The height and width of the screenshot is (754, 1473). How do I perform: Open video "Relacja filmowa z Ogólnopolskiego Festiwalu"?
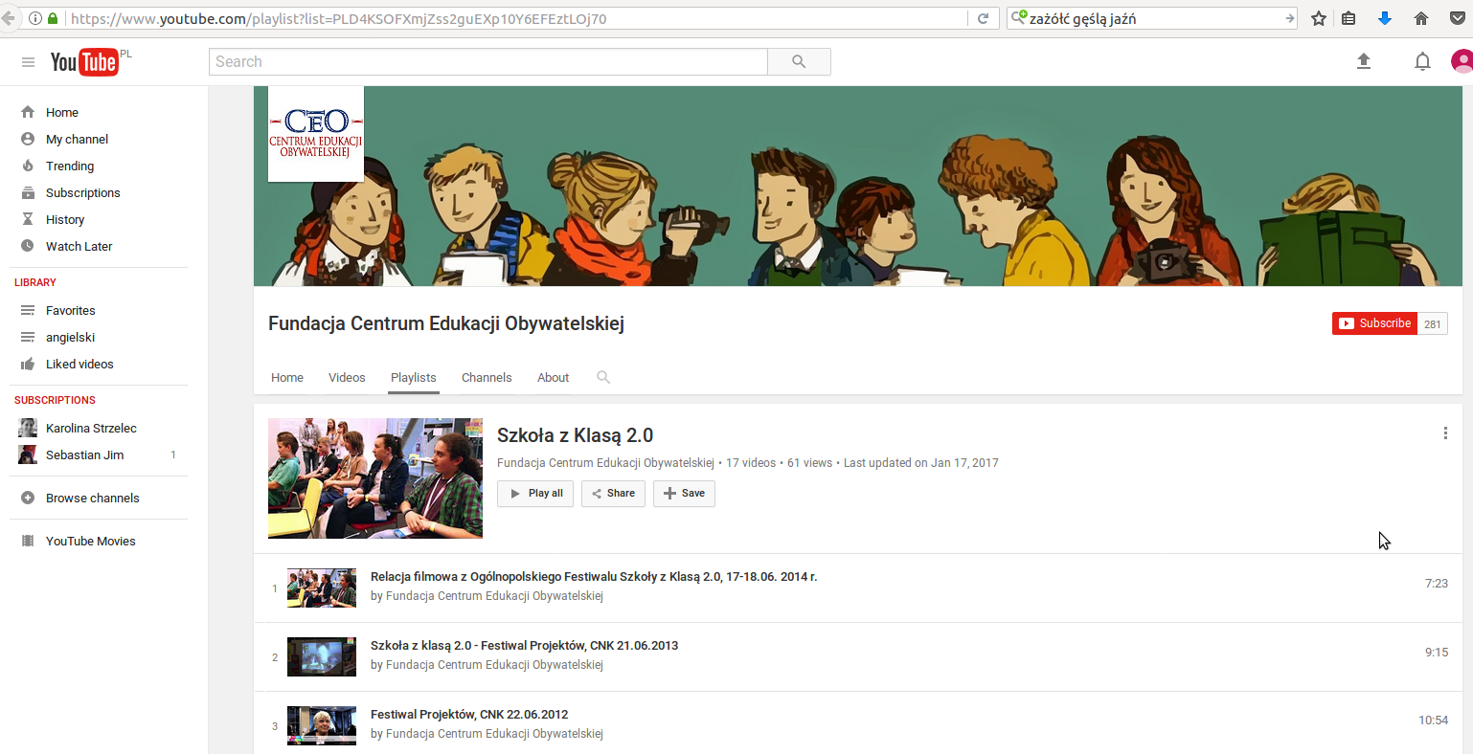click(594, 577)
